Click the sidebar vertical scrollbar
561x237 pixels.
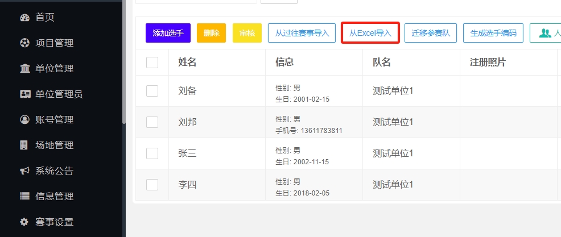(x=124, y=61)
